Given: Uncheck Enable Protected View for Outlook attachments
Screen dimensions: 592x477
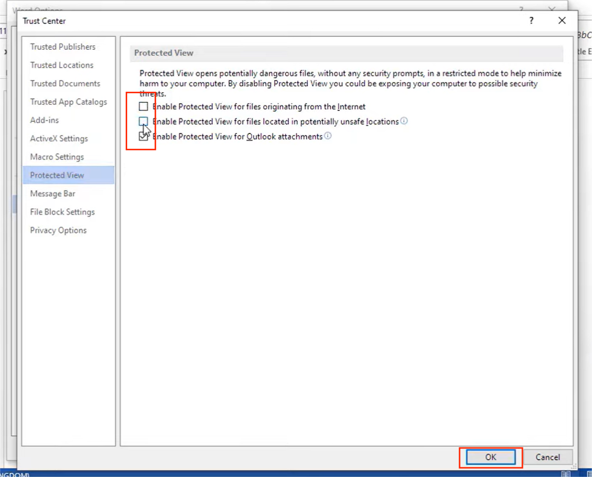Looking at the screenshot, I should (x=143, y=136).
